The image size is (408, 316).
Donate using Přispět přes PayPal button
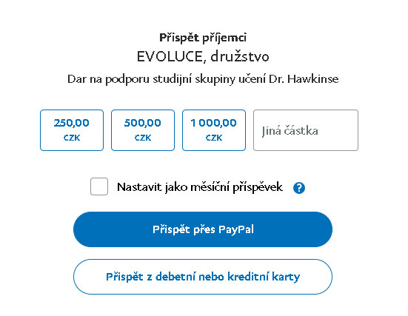click(x=203, y=229)
